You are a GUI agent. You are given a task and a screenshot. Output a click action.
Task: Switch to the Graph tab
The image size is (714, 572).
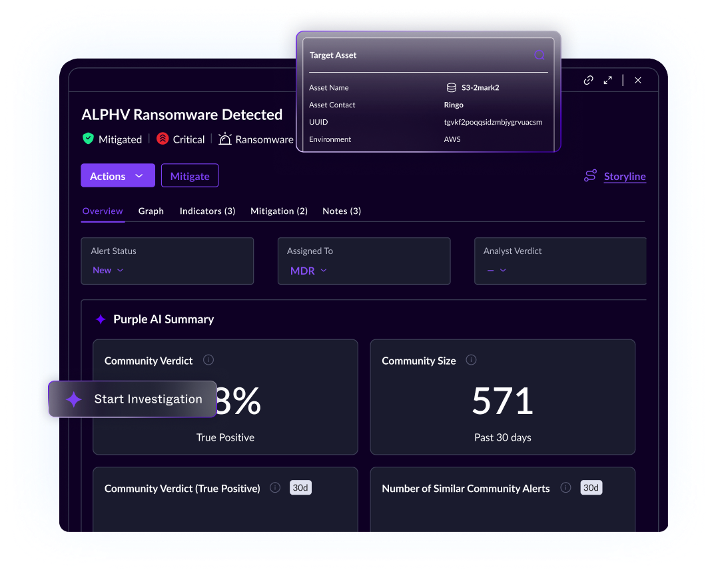151,211
